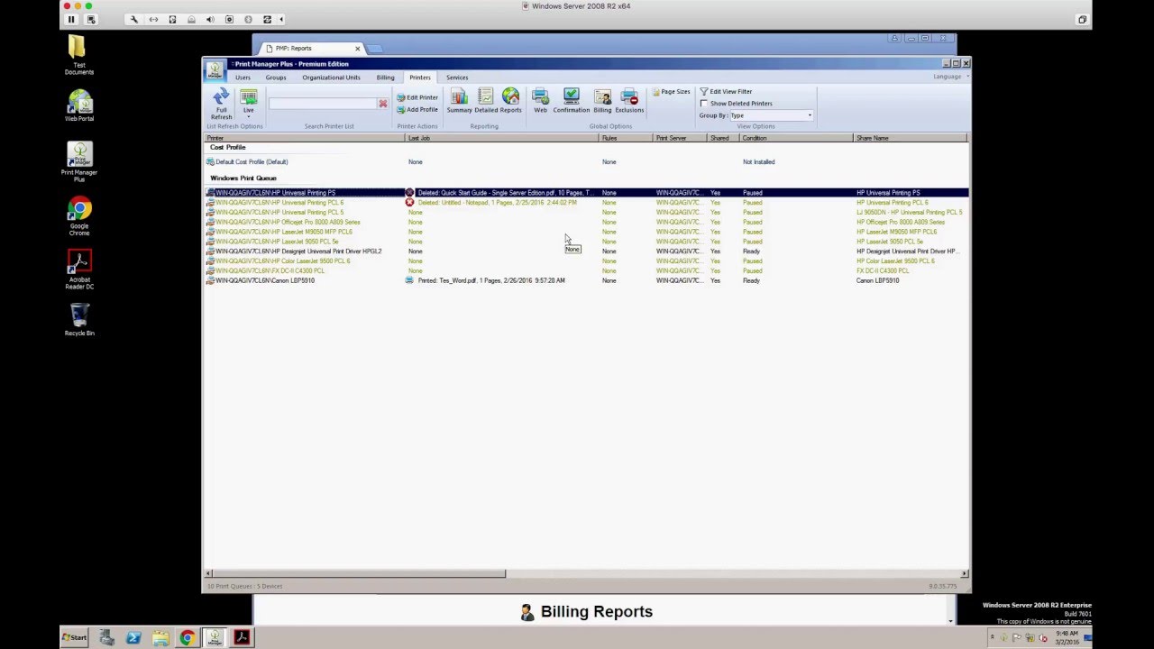Click the Page Sizes button
This screenshot has height=649, width=1154.
(x=672, y=92)
